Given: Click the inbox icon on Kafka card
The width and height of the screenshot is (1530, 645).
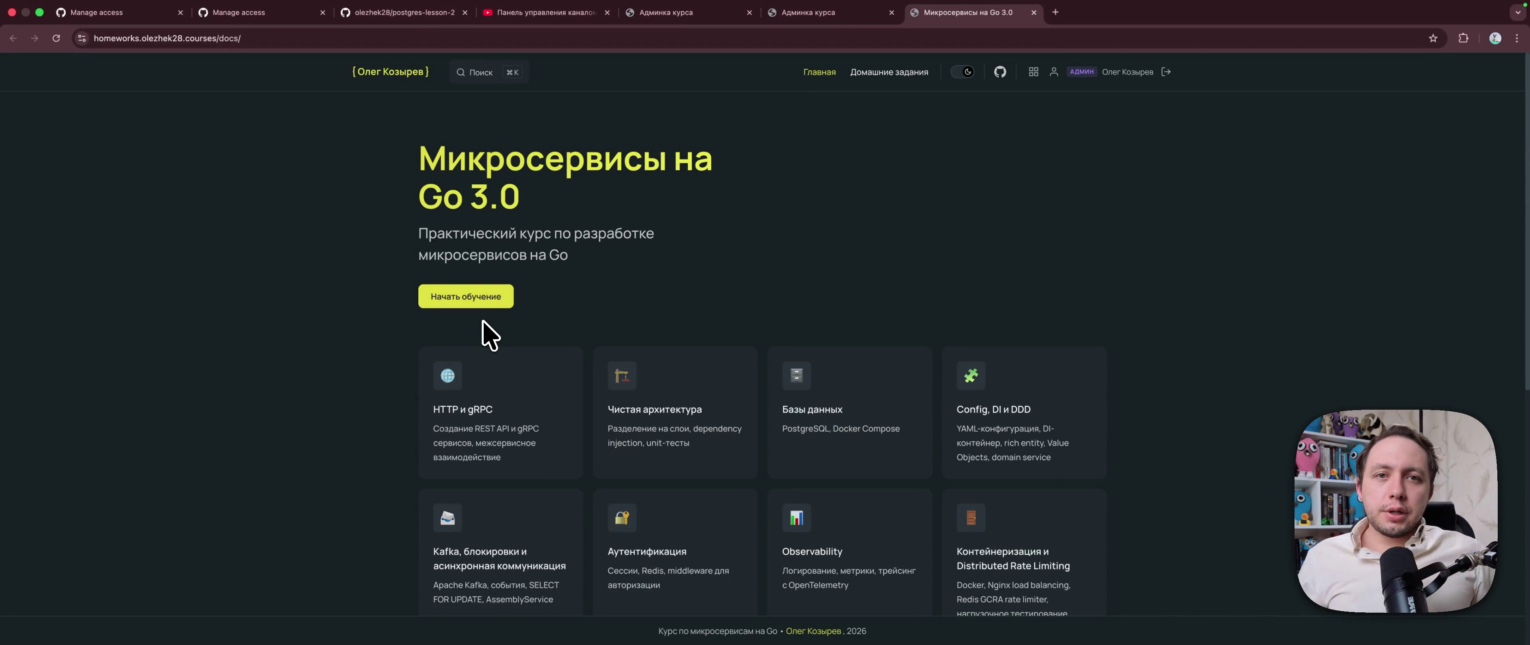Looking at the screenshot, I should (x=448, y=518).
